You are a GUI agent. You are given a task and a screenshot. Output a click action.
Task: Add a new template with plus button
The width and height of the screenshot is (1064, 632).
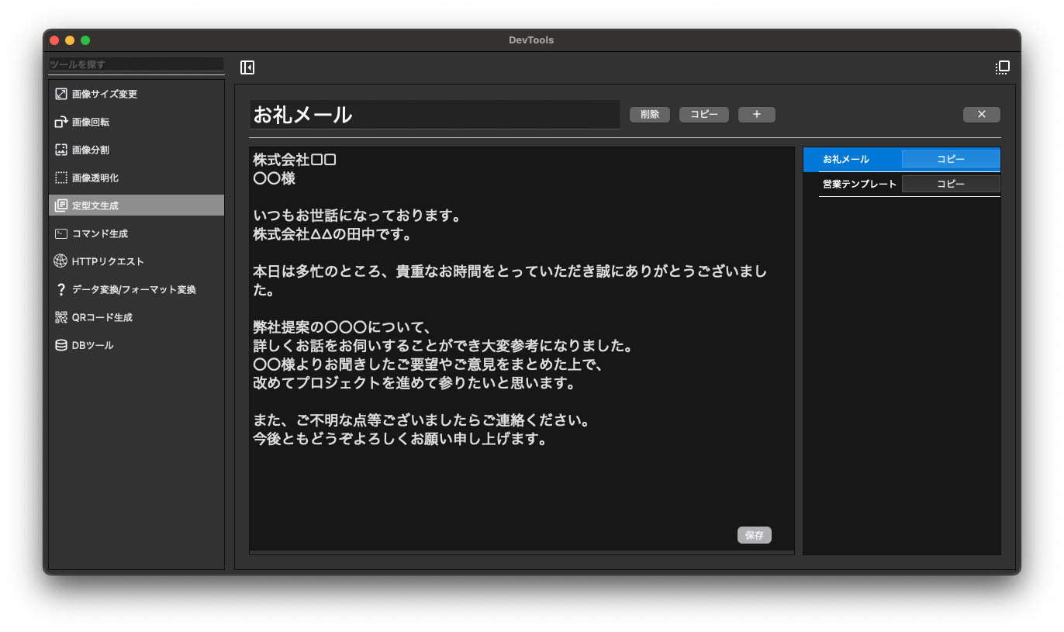pos(756,115)
